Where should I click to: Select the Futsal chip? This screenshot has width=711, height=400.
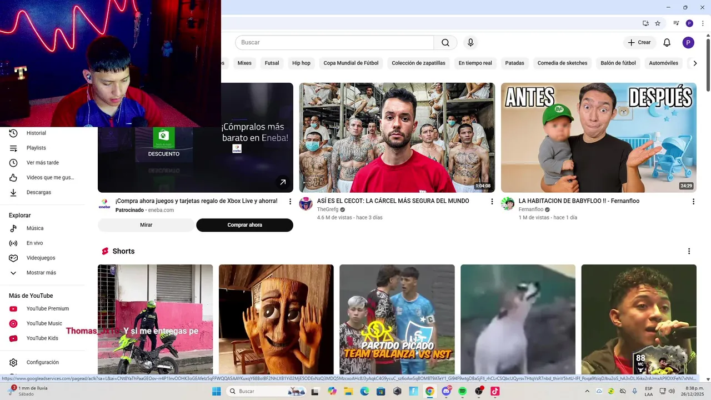272,63
